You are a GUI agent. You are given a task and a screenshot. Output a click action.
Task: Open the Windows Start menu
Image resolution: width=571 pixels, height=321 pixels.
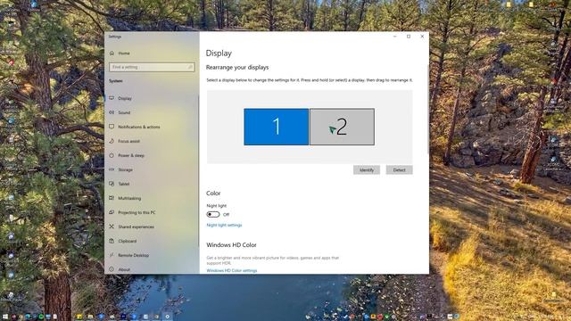pyautogui.click(x=5, y=317)
